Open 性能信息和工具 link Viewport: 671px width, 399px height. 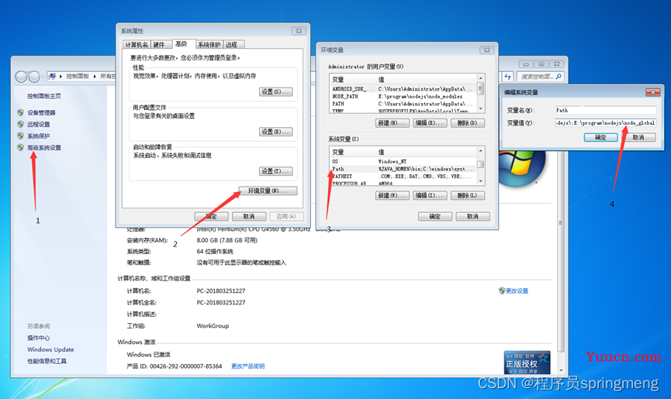[x=47, y=361]
